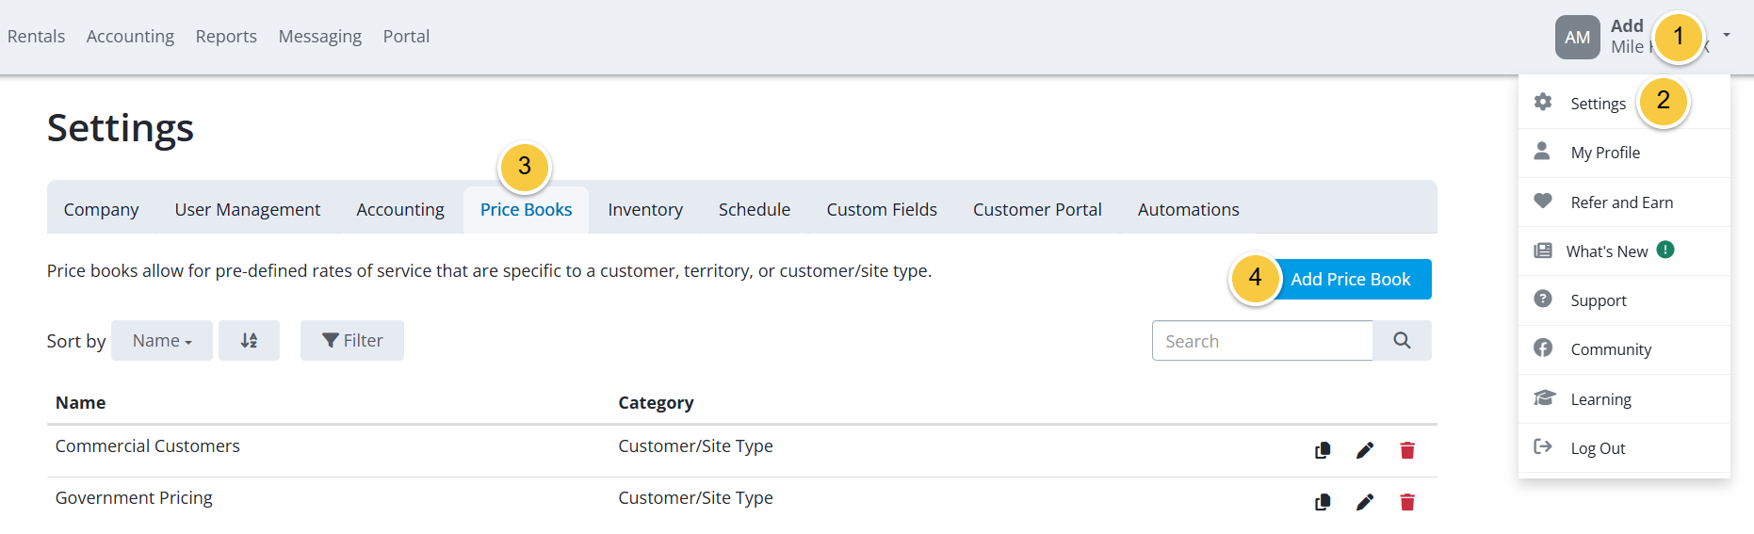Copy the Government Pricing price book

(1323, 502)
